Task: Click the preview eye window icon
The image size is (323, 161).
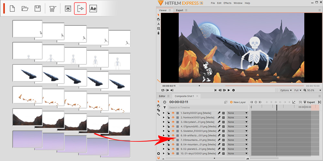Action: click(x=68, y=9)
